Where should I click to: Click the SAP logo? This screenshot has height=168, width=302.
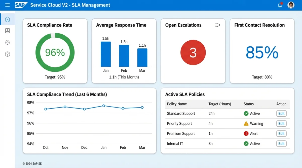point(21,5)
